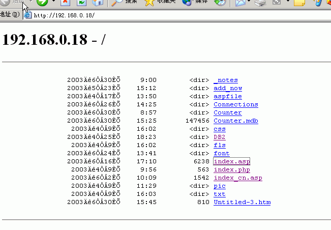Click the Print printer icon

point(260,3)
